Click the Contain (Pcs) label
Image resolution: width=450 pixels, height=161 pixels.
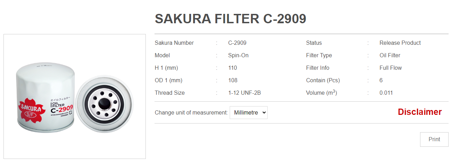[323, 80]
